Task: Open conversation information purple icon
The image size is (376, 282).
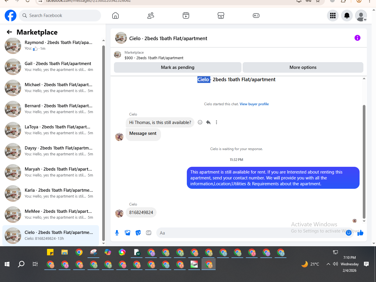Action: (357, 38)
